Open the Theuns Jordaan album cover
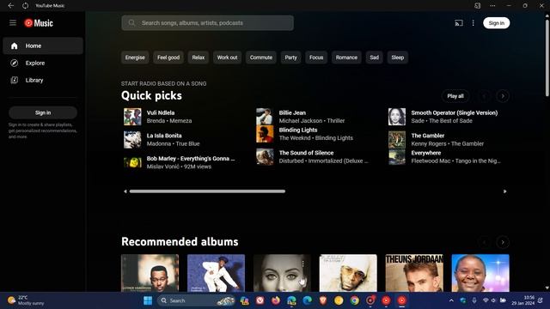 (414, 273)
